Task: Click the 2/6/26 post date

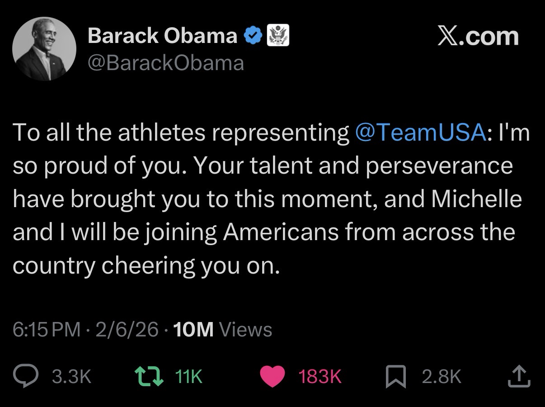Action: coord(127,330)
